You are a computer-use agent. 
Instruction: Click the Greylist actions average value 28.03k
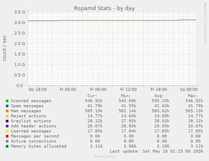click(x=162, y=121)
